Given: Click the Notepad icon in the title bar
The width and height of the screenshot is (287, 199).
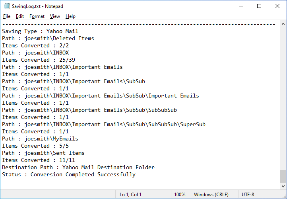Looking at the screenshot, I should (x=7, y=6).
